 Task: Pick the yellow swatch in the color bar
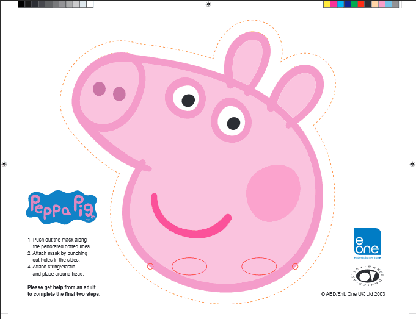327,4
